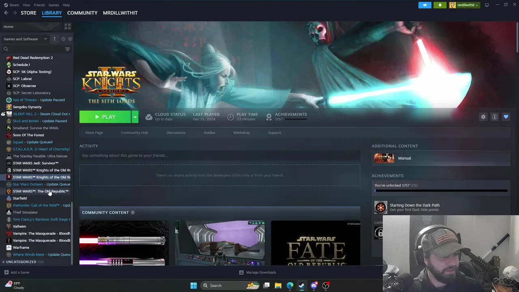
Task: Open File Explorer from taskbar
Action: click(x=278, y=286)
